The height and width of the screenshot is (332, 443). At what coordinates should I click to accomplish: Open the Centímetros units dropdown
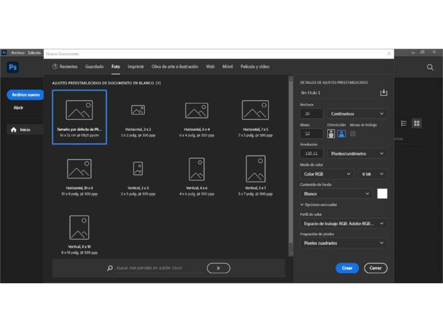[357, 114]
